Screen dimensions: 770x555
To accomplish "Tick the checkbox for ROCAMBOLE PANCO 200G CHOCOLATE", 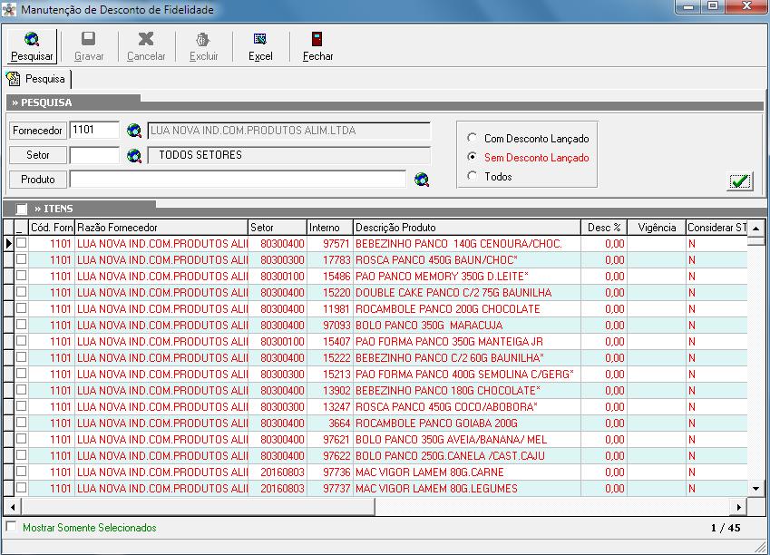I will coord(21,308).
